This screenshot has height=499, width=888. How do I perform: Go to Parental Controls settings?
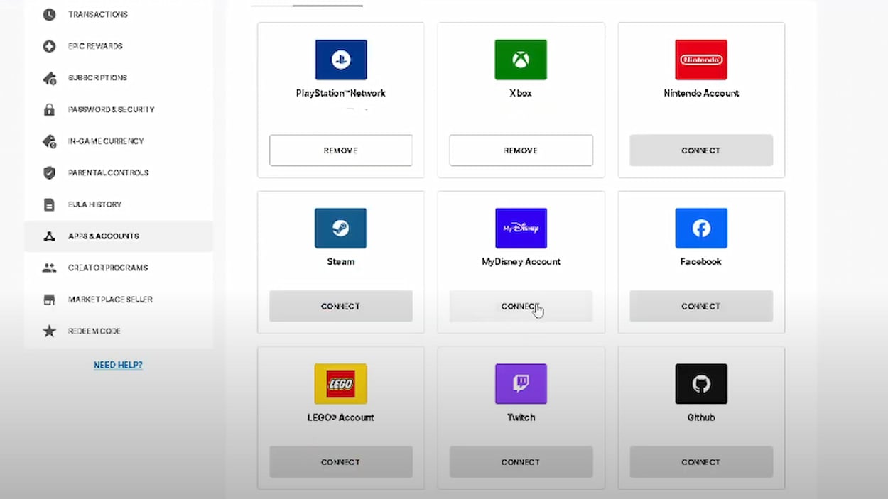pyautogui.click(x=108, y=172)
